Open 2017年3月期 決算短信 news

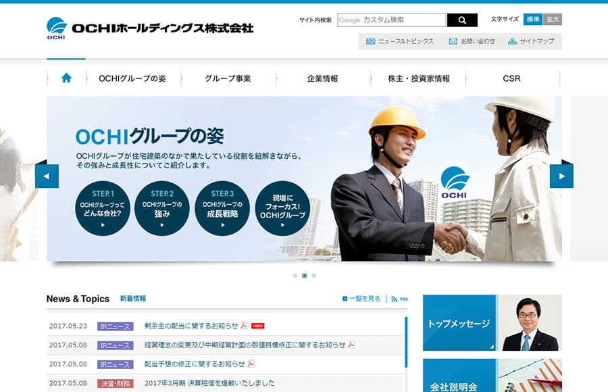point(209,383)
